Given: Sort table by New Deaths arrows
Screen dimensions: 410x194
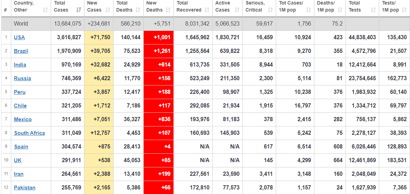Looking at the screenshot, I should [x=168, y=10].
